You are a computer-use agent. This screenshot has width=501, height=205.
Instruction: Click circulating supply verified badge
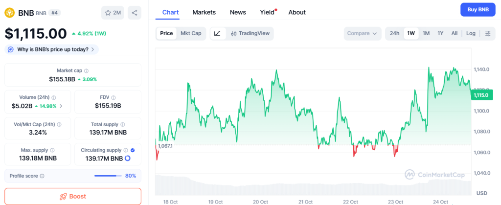click(133, 150)
